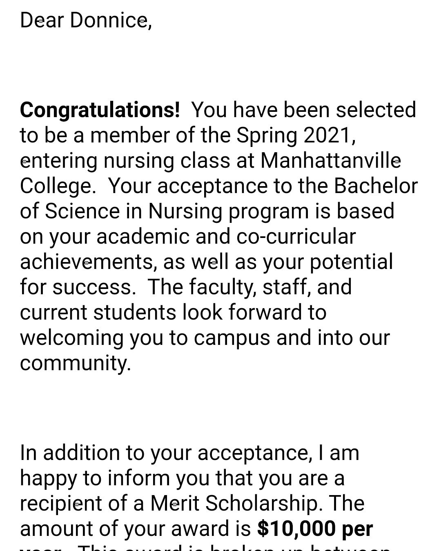Click the words 'Merit Scholarship'
The image size is (441, 551).
point(234,503)
